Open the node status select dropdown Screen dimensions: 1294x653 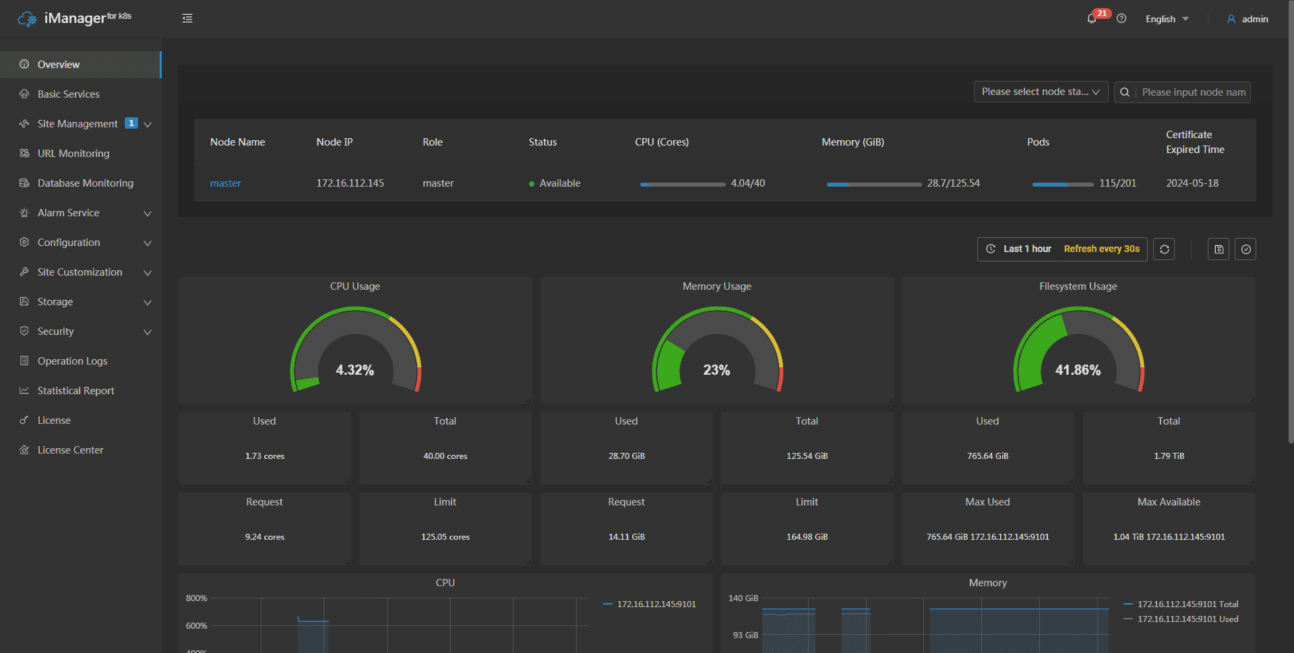1041,92
